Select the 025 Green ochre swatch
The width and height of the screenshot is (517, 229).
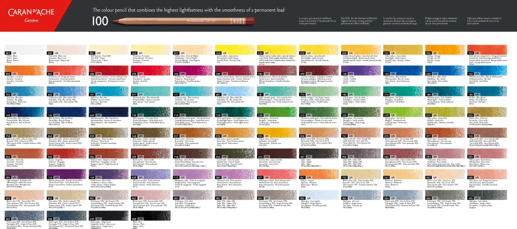[x=487, y=112]
